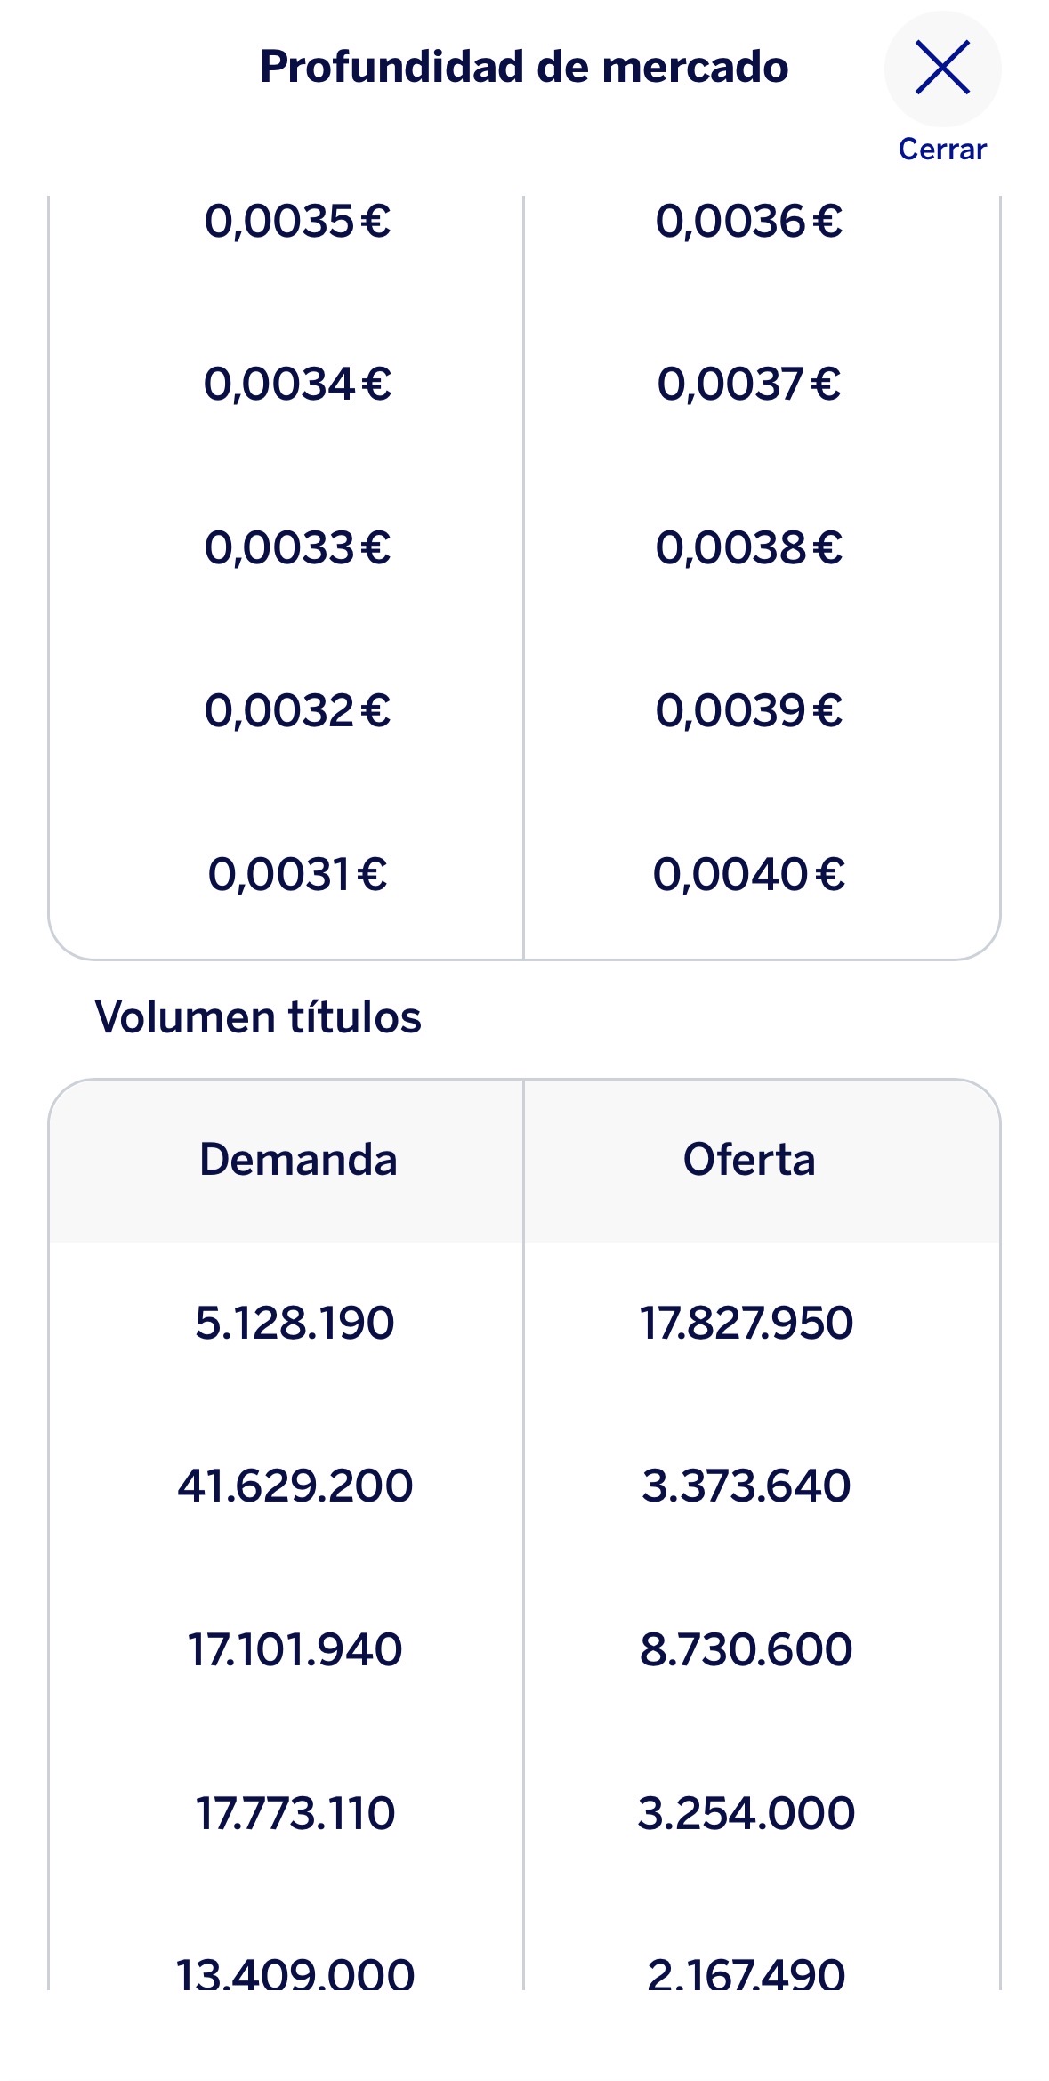
Task: Choose the 0,0038 € ask price
Action: click(748, 547)
